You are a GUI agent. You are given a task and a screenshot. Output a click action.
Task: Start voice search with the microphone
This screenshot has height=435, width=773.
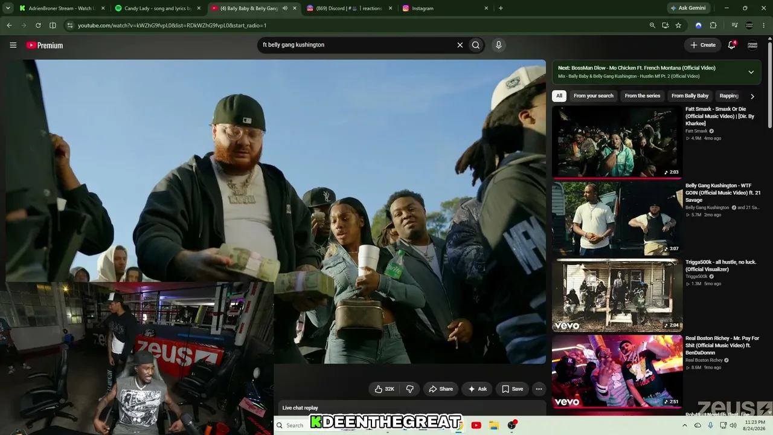[x=498, y=45]
